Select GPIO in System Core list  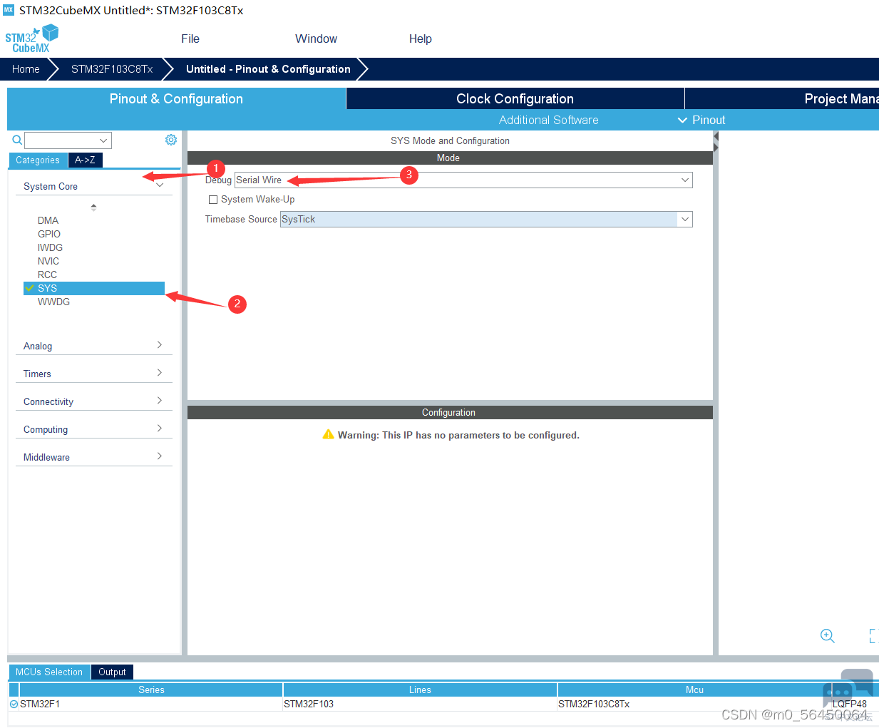(49, 234)
